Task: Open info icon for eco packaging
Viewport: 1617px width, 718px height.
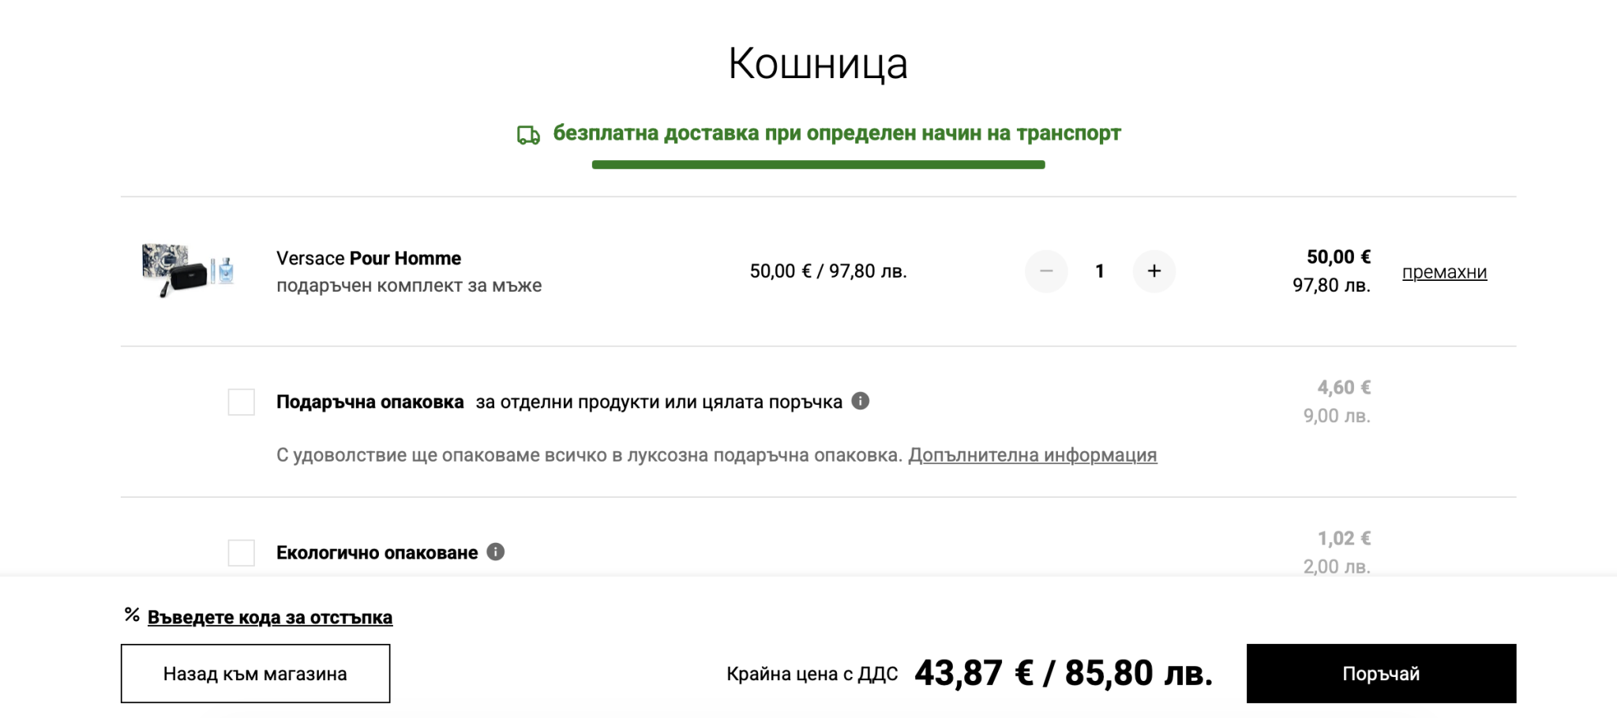Action: coord(495,552)
